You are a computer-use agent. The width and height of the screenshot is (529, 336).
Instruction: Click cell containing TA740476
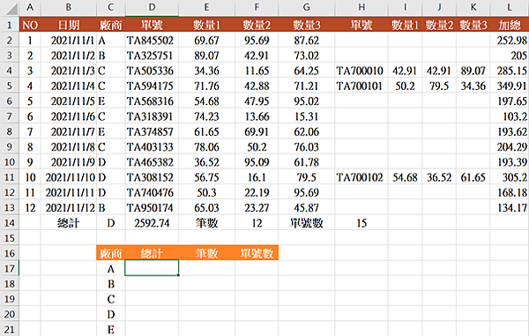[152, 192]
